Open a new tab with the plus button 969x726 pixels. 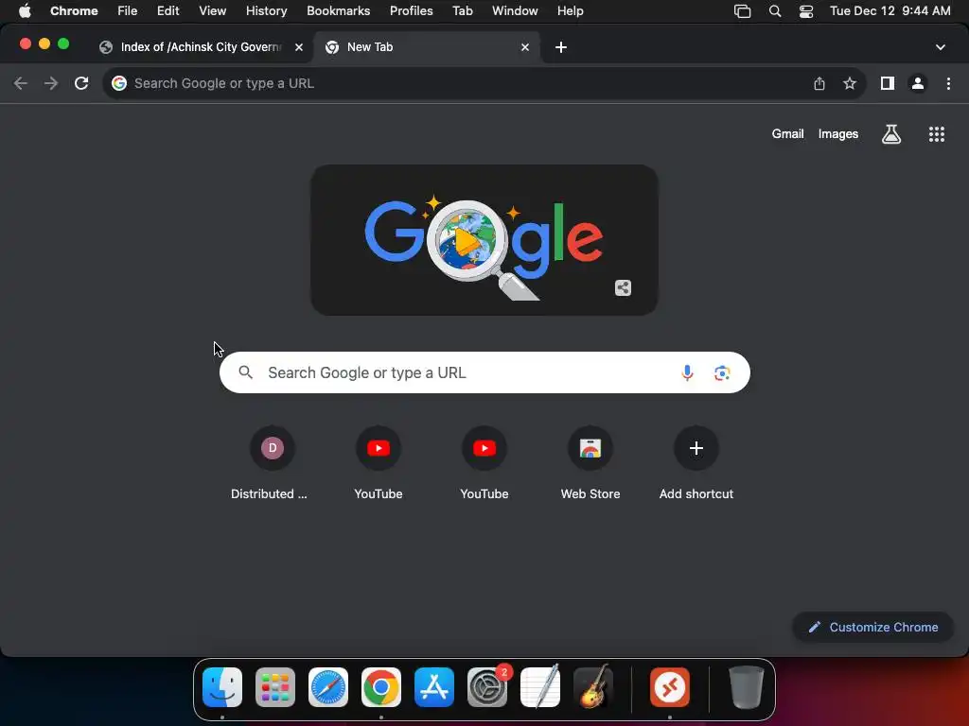coord(560,47)
